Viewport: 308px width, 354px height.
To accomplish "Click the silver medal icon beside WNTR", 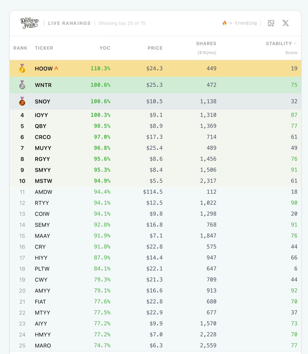I will [x=22, y=85].
